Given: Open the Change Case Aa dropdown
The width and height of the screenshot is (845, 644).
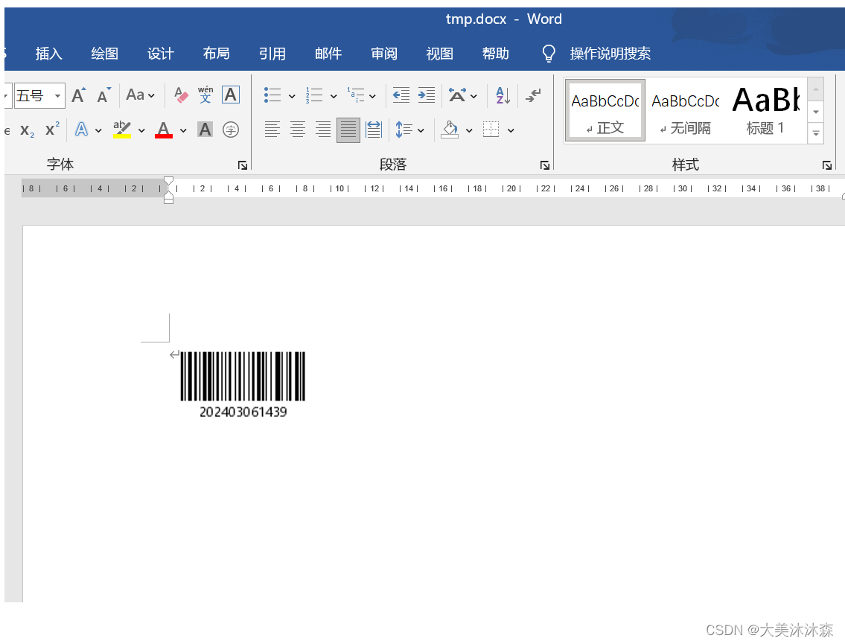Looking at the screenshot, I should point(140,95).
